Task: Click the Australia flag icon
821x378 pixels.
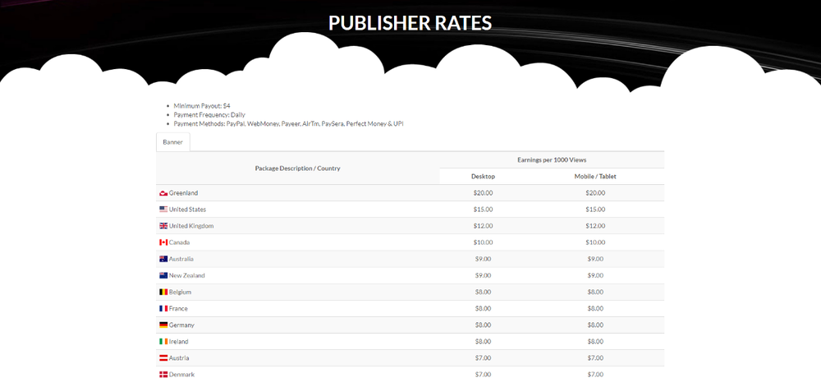Action: click(x=163, y=259)
